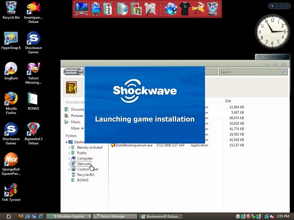Click the 3/13/2009 3:27 AM date cell
This screenshot has width=294, height=220.
coord(170,145)
